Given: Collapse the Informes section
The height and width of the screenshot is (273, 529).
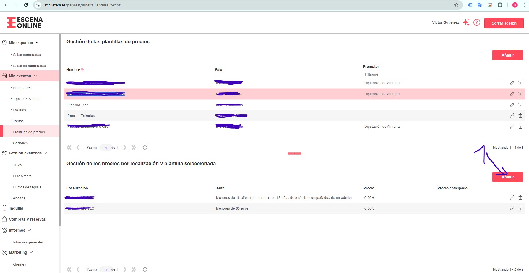Looking at the screenshot, I should tap(29, 230).
